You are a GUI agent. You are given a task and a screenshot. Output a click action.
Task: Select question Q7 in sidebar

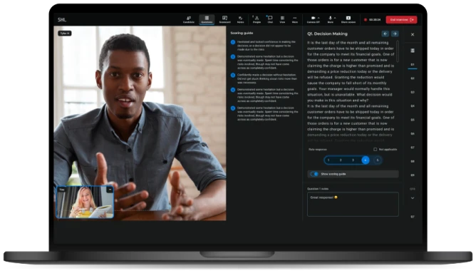[x=413, y=148]
